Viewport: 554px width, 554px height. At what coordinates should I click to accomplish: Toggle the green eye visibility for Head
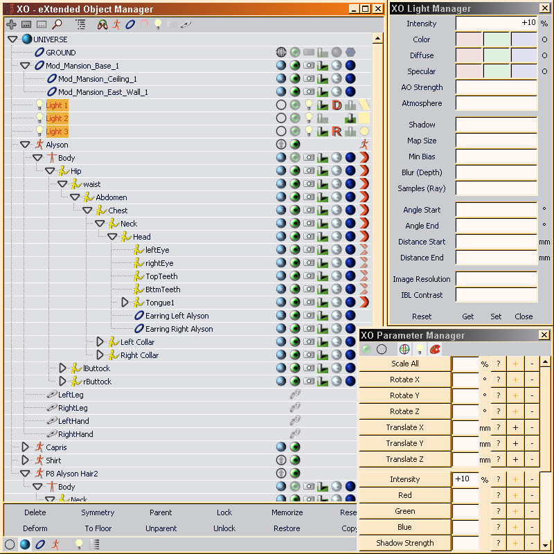click(x=295, y=236)
